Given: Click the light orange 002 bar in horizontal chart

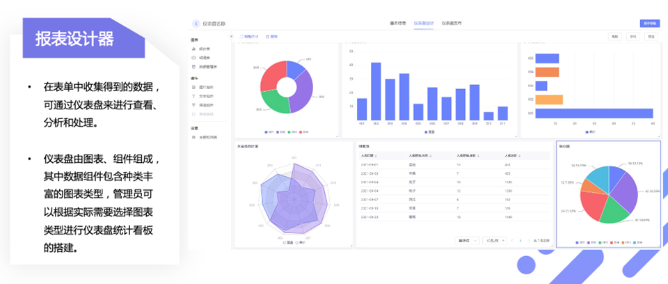Looking at the screenshot, I should pos(549,100).
